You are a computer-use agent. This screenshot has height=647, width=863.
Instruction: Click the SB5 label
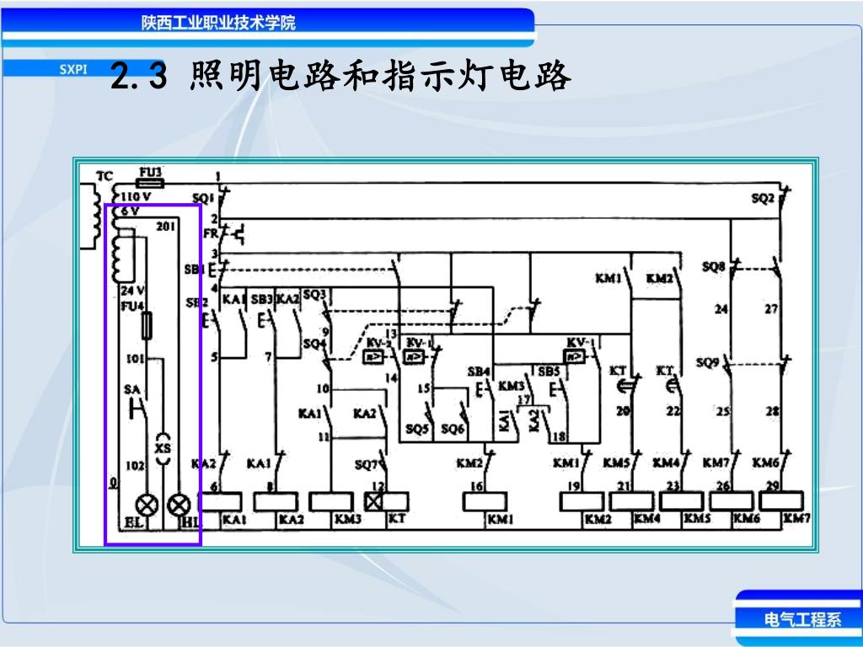[x=548, y=372]
